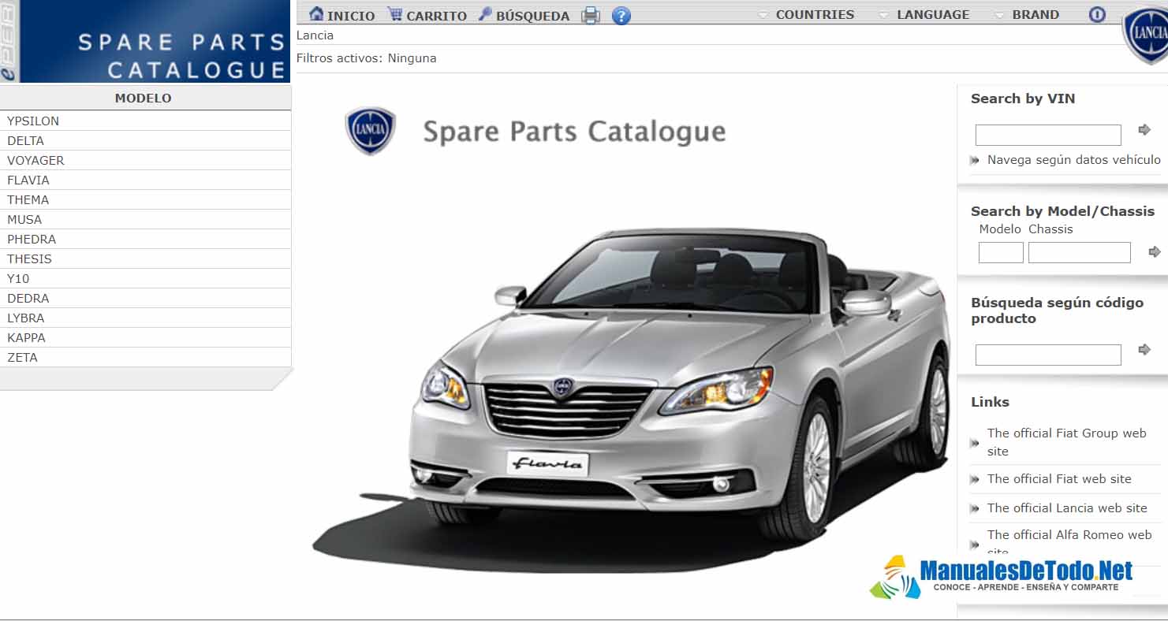Viewport: 1168px width, 621px height.
Task: Select PHEDRA model in list
Action: tap(145, 239)
